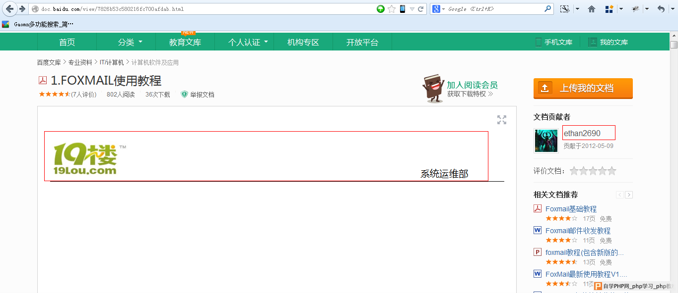Bookmark this page with the star icon
This screenshot has height=293, width=678.
(392, 9)
